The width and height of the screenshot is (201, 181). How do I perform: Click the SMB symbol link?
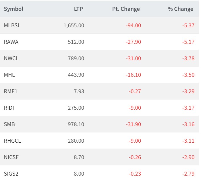tap(9, 124)
